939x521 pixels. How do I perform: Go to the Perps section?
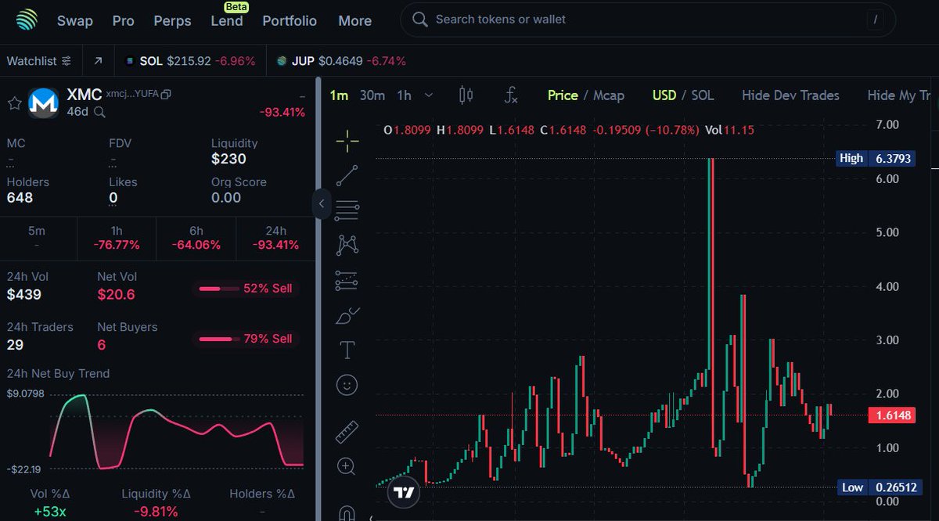click(172, 21)
